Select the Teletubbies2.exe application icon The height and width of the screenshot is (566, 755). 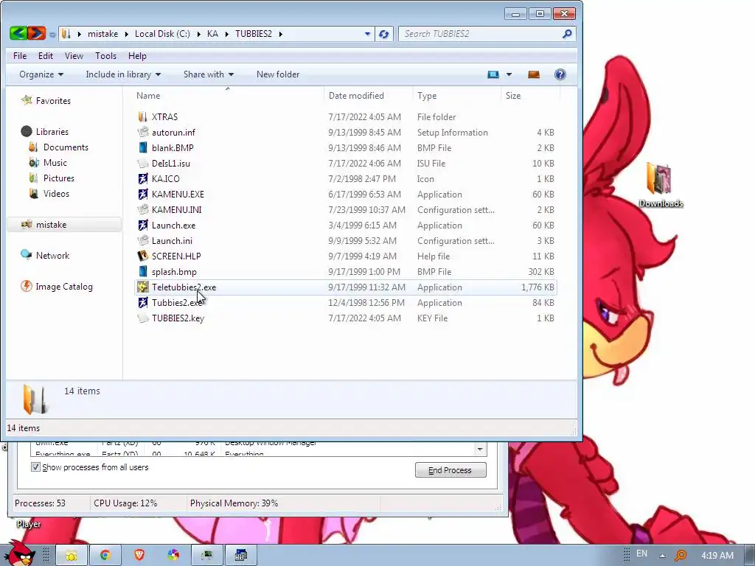click(142, 287)
